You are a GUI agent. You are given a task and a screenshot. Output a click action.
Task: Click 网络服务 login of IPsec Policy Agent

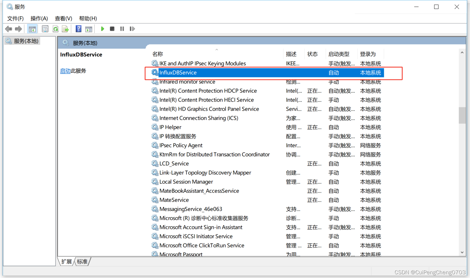(371, 145)
